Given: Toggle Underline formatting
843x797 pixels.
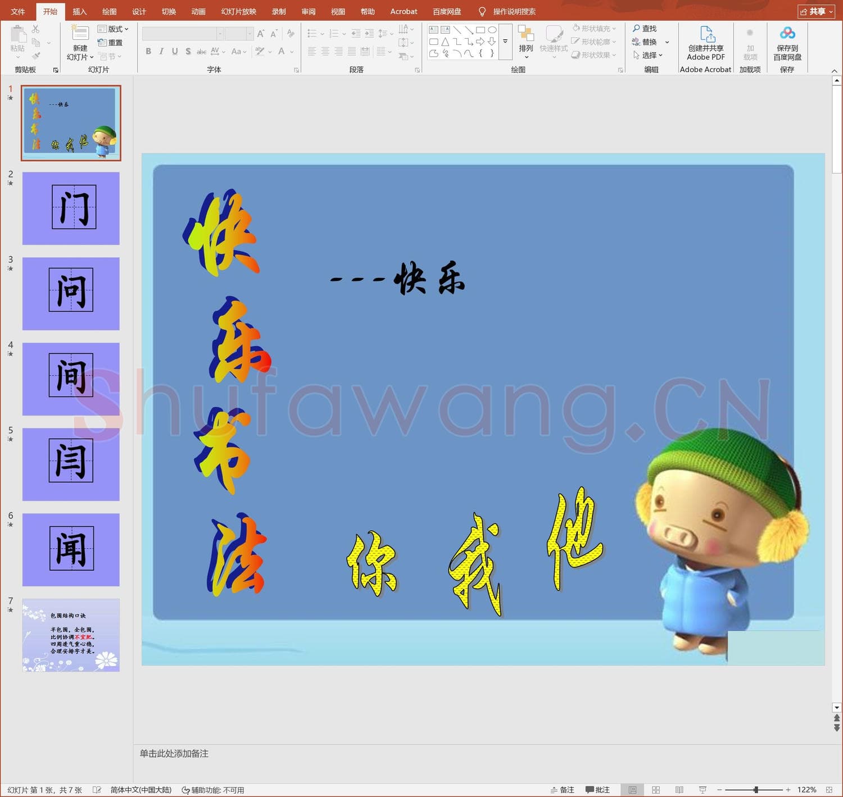Looking at the screenshot, I should click(x=175, y=51).
